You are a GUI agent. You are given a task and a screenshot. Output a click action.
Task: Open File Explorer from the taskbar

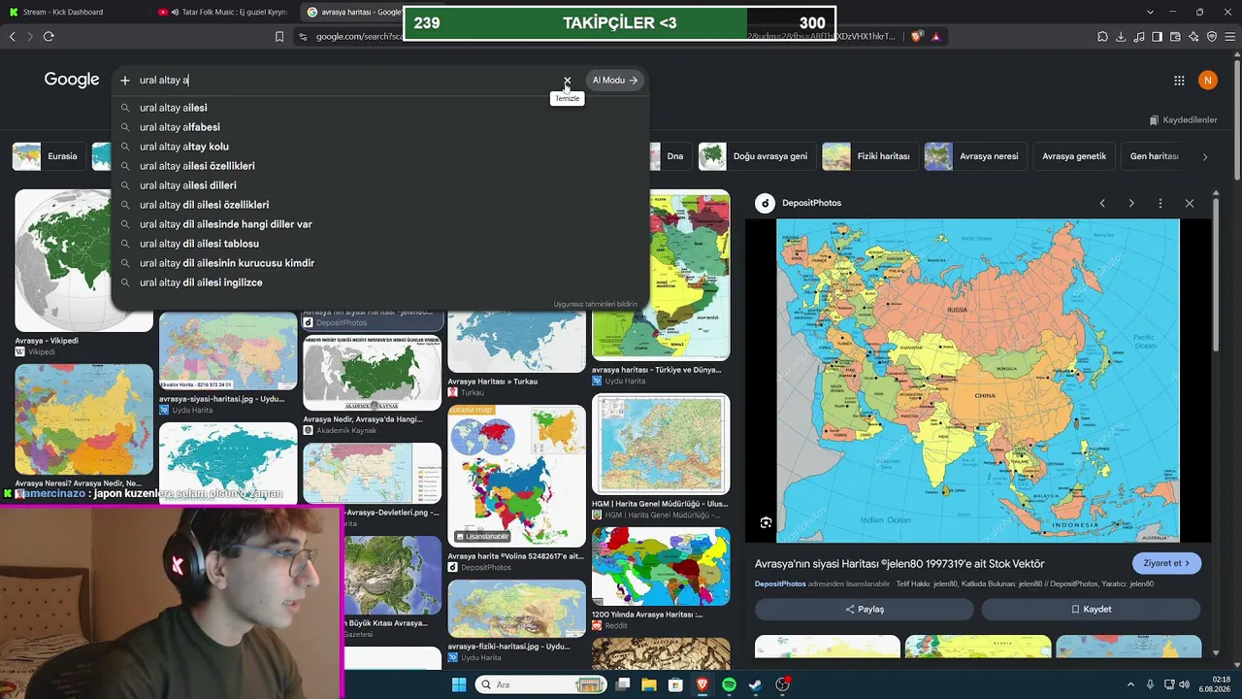(649, 685)
